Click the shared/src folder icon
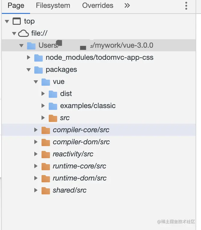This screenshot has width=201, height=230. pos(46,190)
